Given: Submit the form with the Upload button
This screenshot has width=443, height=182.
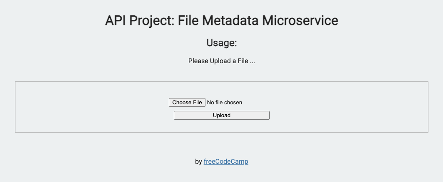Looking at the screenshot, I should click(x=222, y=116).
